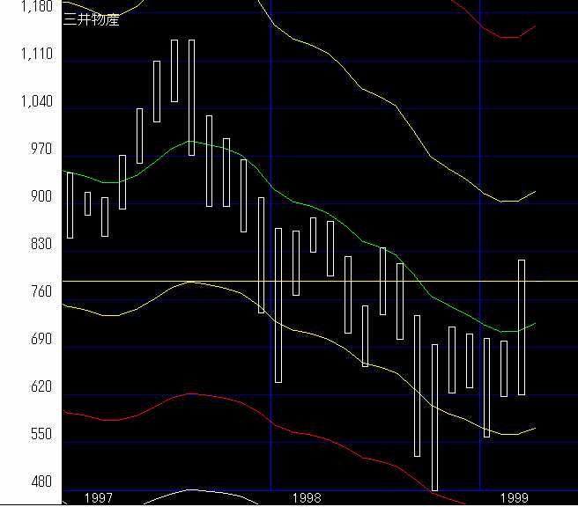Click the first candlestick at chart's left edge
This screenshot has height=507, width=578.
pos(70,205)
